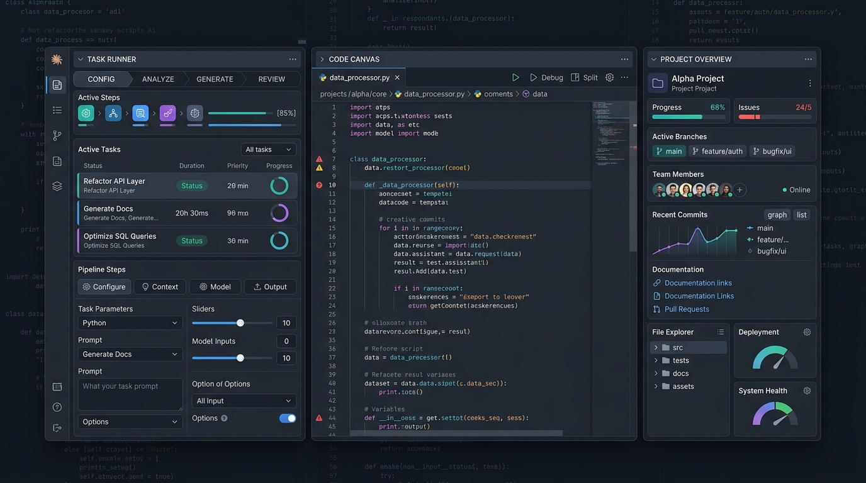This screenshot has height=483, width=866.
Task: Select the light blue document search step
Action: point(140,113)
